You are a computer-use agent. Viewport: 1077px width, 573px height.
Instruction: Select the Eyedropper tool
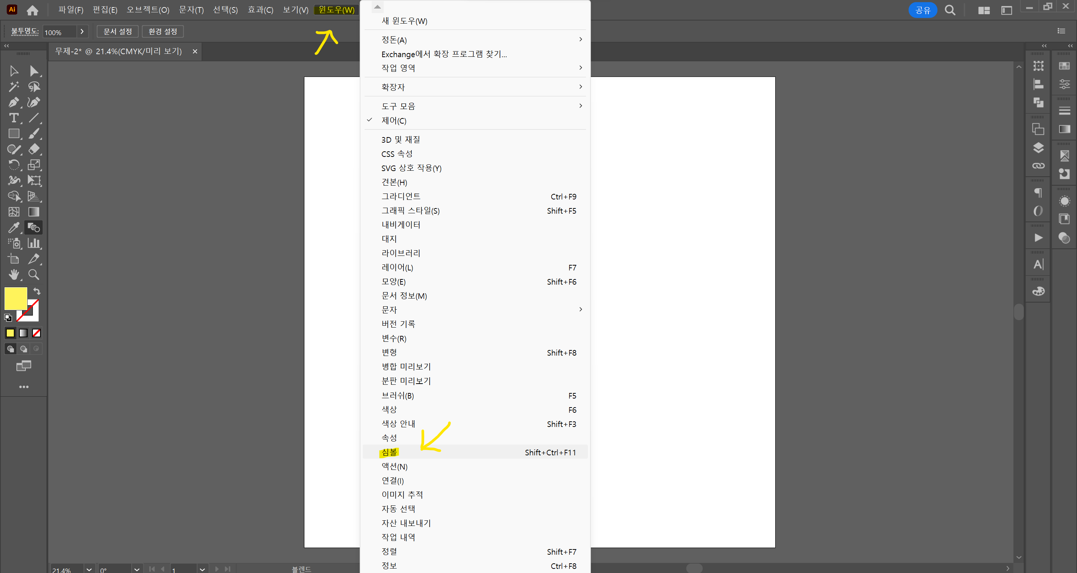click(x=13, y=227)
